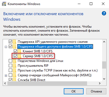Click the list's scroll down arrow
This screenshot has width=109, height=97.
point(104,79)
